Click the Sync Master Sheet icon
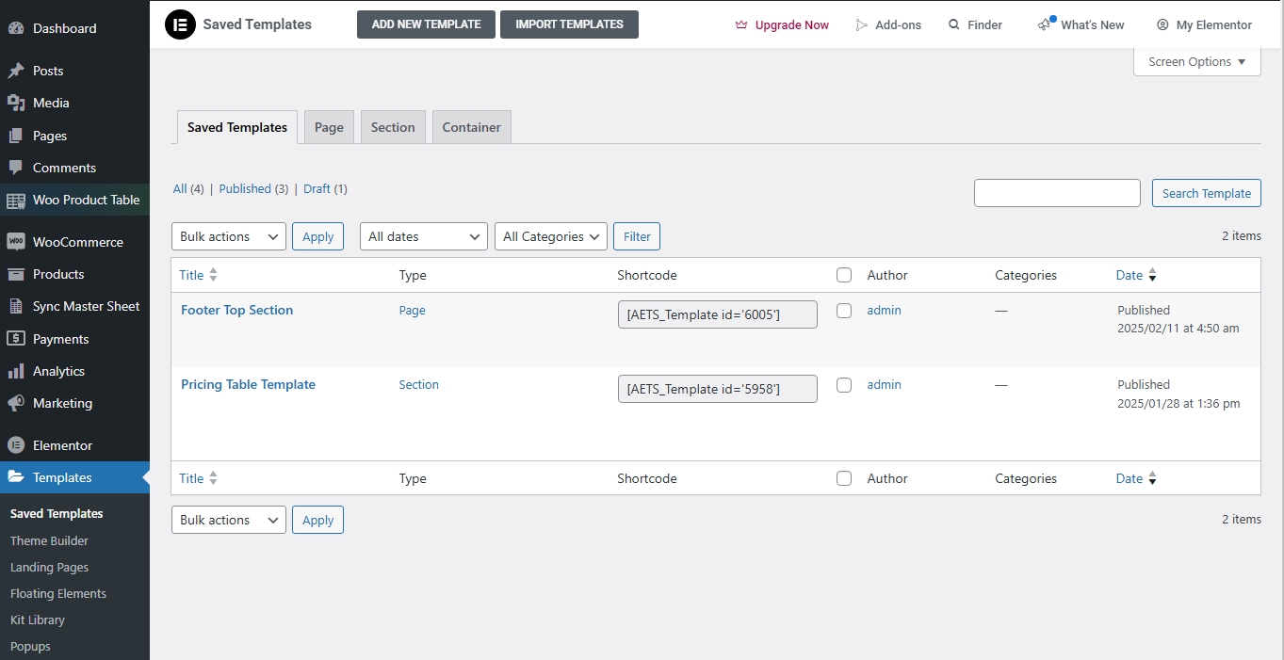This screenshot has height=660, width=1284. pyautogui.click(x=15, y=306)
